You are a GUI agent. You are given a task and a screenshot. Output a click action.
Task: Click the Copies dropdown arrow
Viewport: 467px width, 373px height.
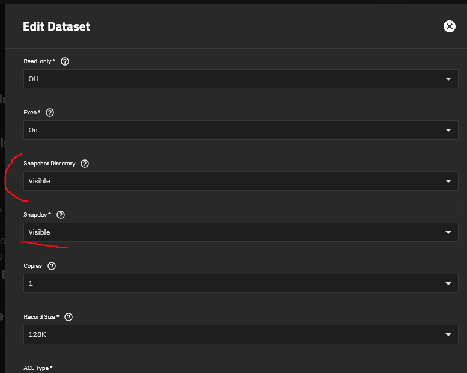(x=448, y=283)
